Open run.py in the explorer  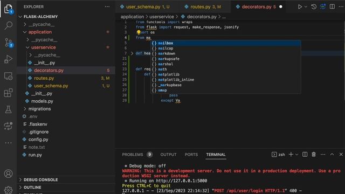pos(66,155)
